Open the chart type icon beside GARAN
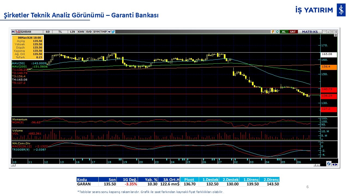The height and width of the screenshot is (196, 349). point(18,32)
